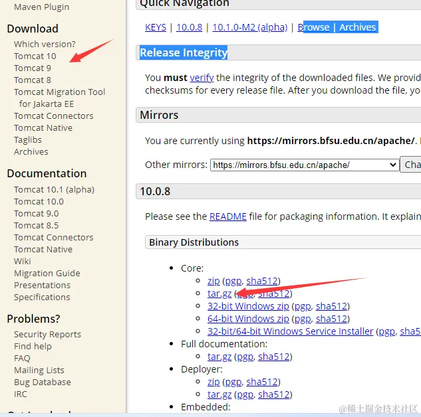
Task: Open Tomcat Native under Documentation
Action: 43,249
